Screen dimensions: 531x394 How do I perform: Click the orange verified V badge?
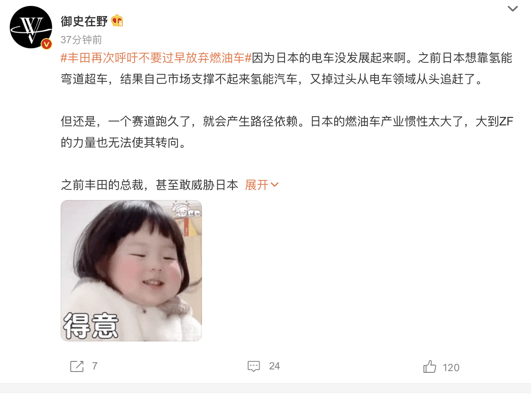46,44
